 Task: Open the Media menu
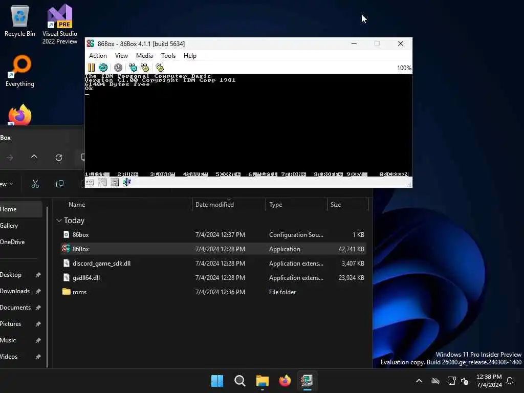[144, 56]
